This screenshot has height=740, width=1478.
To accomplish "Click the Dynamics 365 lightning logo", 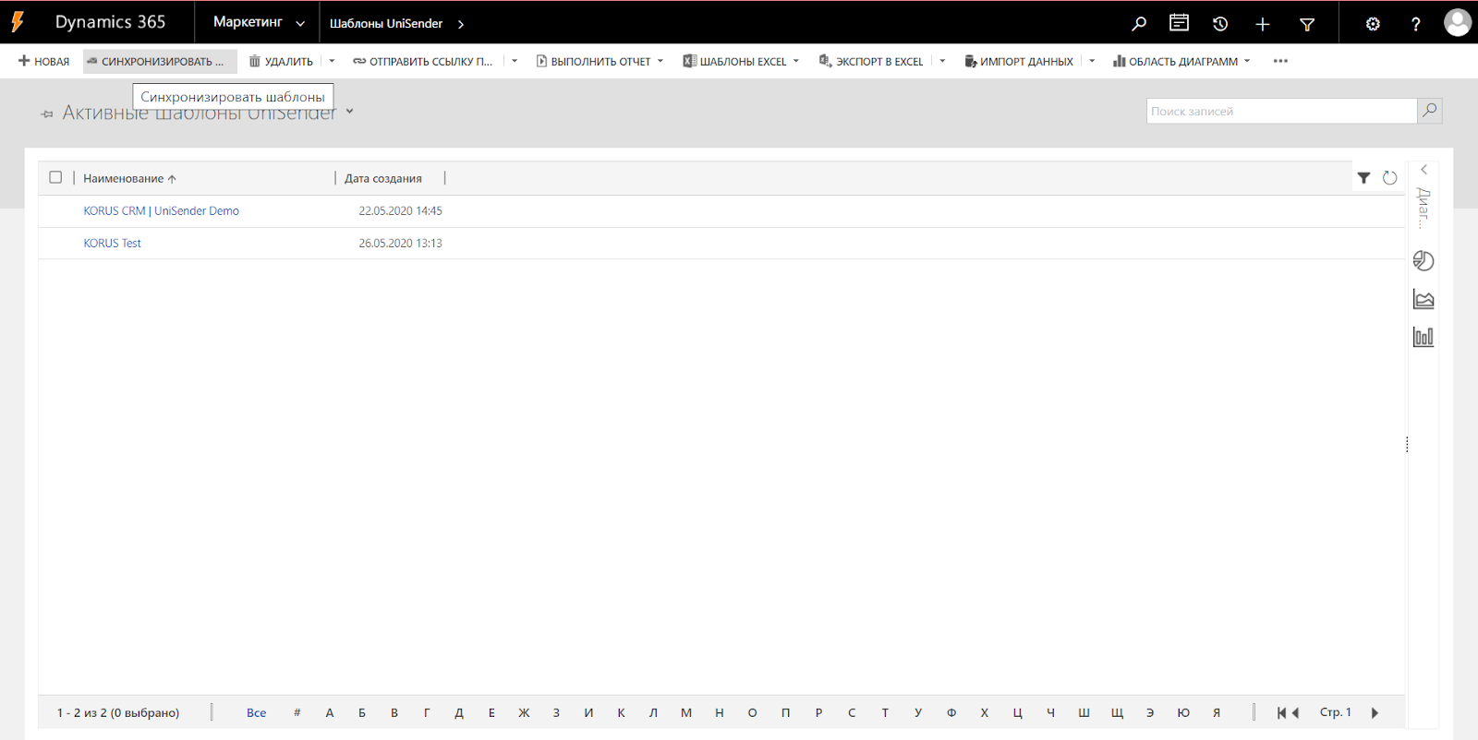I will 18,22.
